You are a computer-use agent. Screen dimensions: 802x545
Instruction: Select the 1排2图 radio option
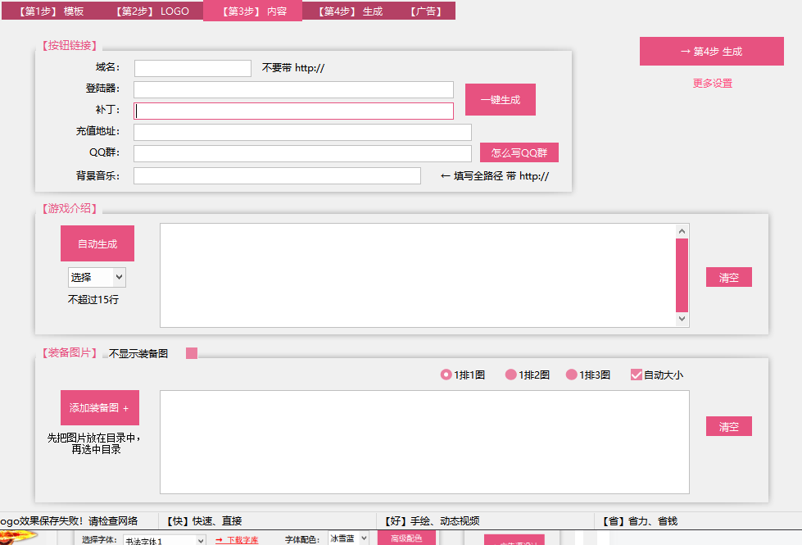coord(511,375)
